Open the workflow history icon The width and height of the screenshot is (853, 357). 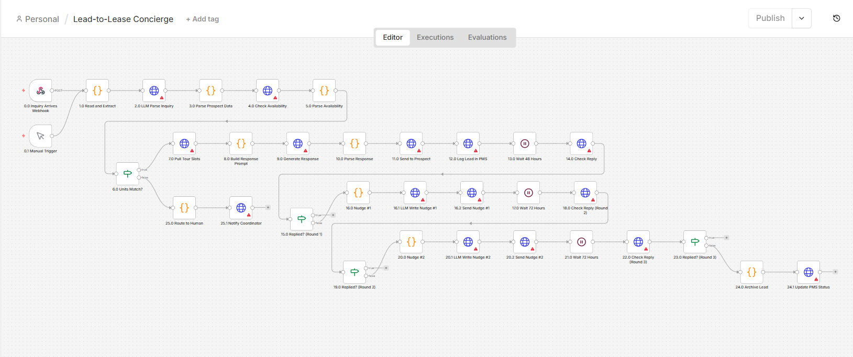tap(837, 18)
